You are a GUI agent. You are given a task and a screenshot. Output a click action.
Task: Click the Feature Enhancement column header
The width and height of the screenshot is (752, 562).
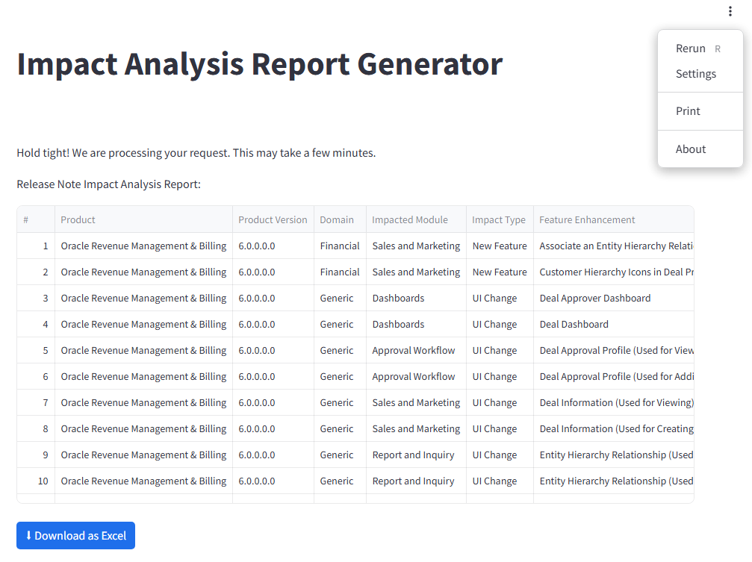tap(587, 219)
